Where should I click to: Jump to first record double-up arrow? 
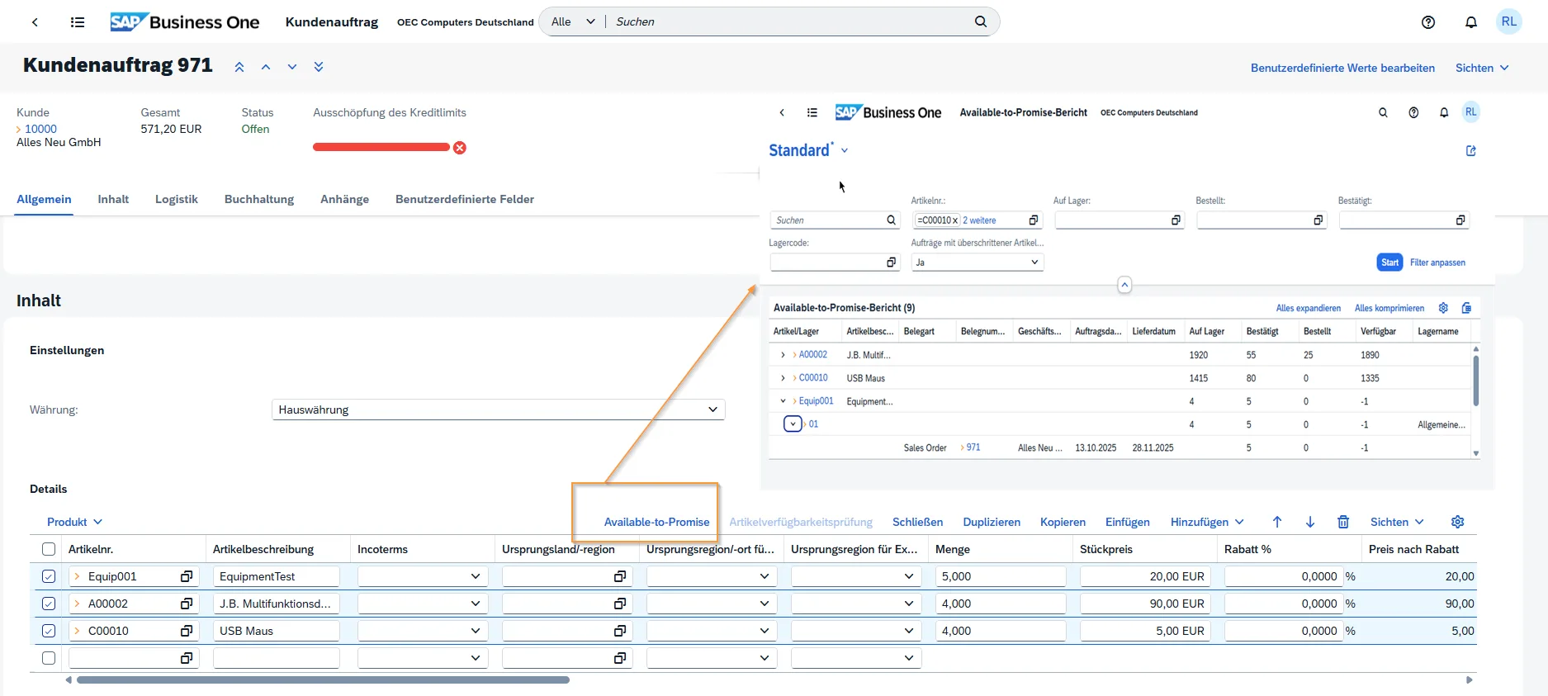point(239,67)
